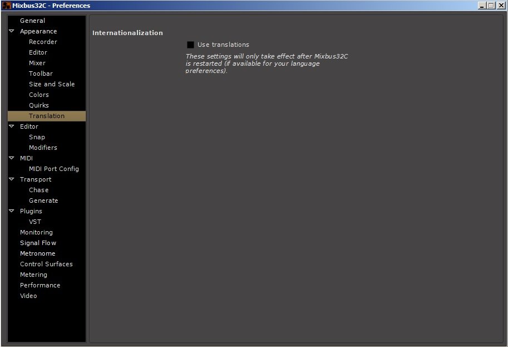Screen dimensions: 508x347
Task: Collapse the Appearance section triangle
Action: (12, 31)
